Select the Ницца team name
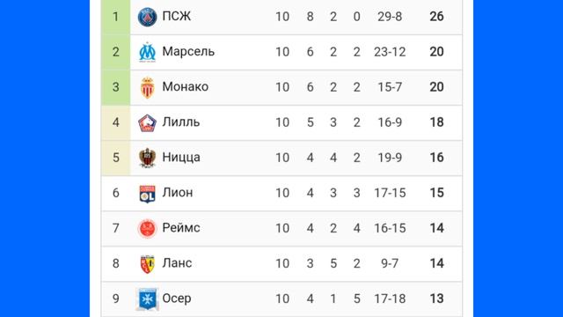 (181, 158)
